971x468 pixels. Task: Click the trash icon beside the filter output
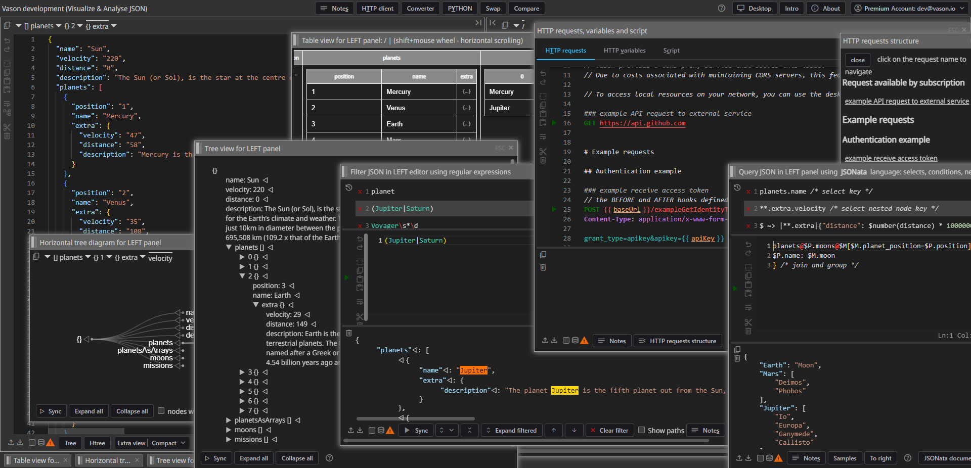(x=349, y=333)
